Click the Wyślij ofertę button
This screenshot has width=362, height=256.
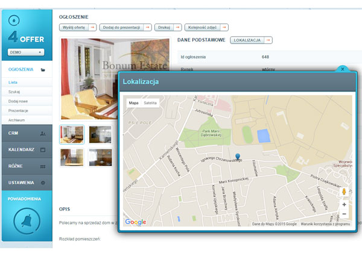pos(78,27)
